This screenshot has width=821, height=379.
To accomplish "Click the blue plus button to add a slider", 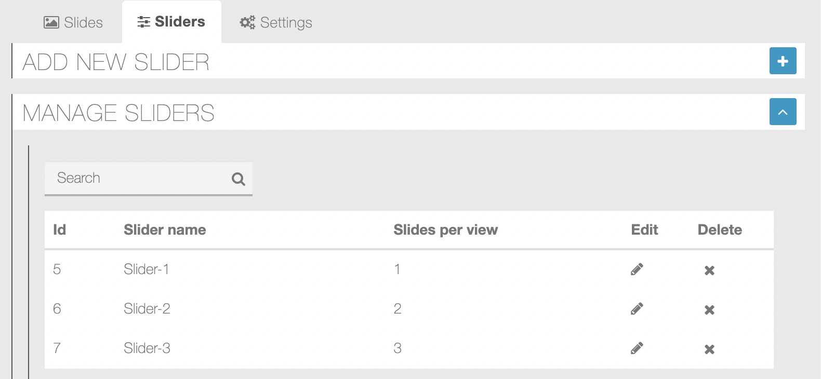I will pos(783,61).
